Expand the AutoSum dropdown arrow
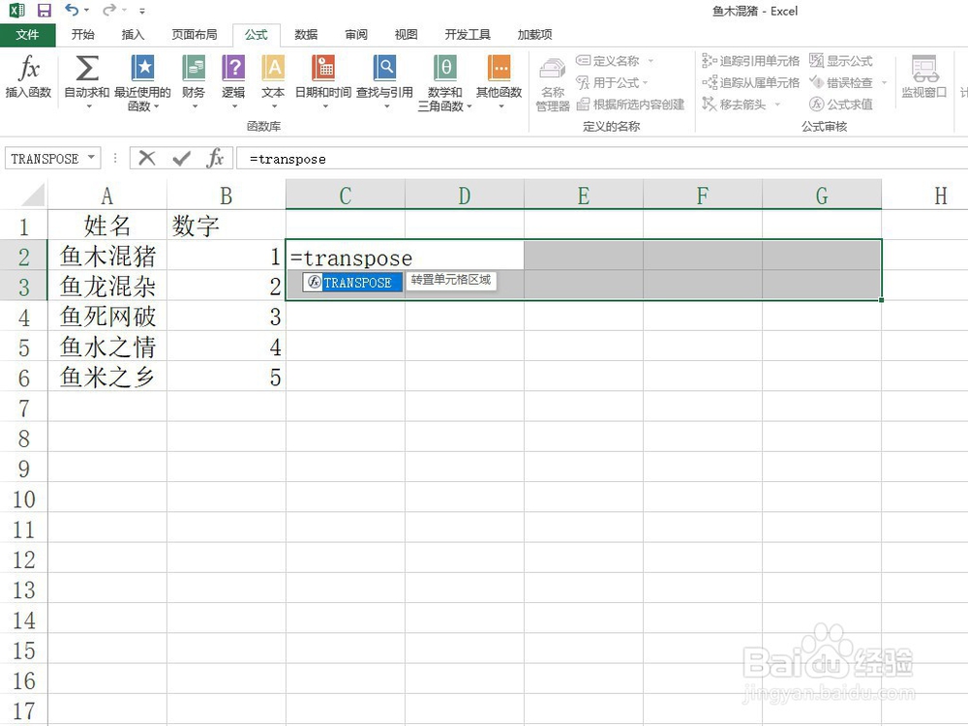 (88, 106)
